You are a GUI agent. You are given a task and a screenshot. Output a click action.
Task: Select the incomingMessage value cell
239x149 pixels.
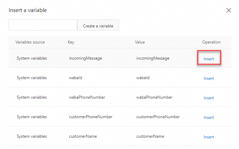point(153,58)
